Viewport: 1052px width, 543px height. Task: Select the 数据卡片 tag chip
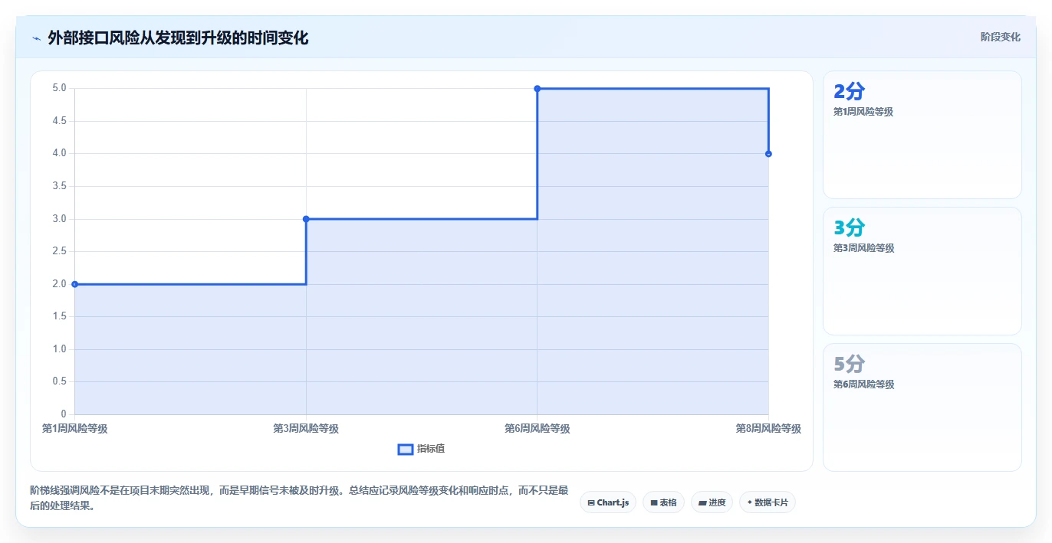coord(768,502)
